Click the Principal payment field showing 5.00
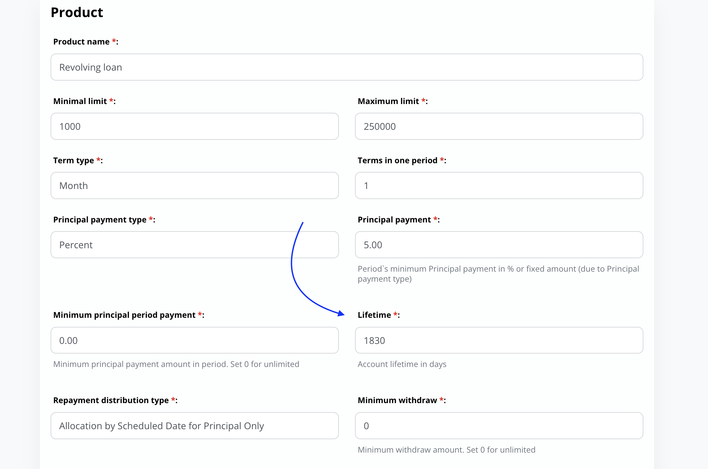This screenshot has width=708, height=469. [499, 245]
